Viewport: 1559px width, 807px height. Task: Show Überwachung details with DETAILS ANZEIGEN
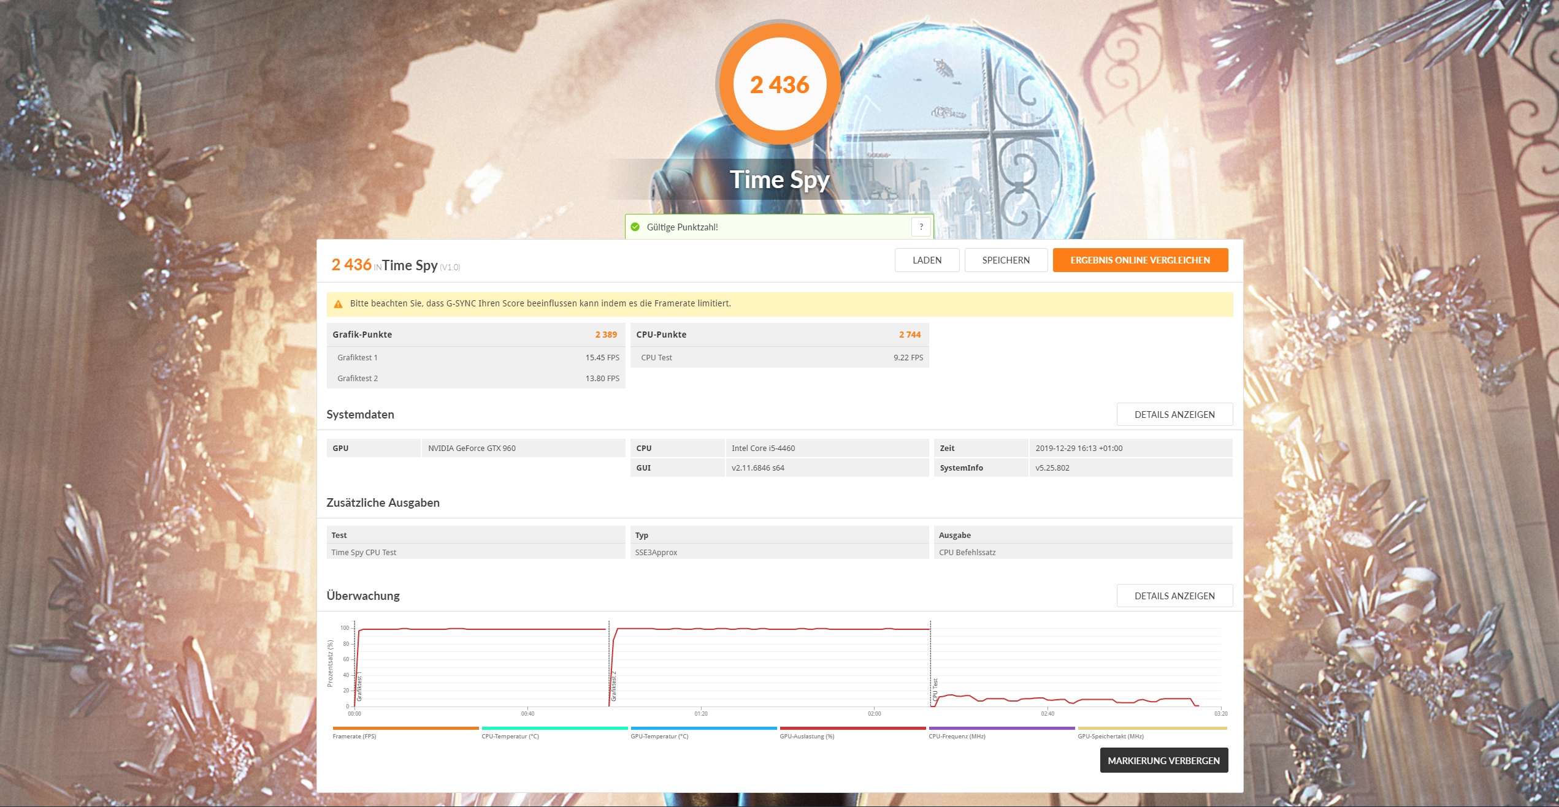[x=1174, y=596]
